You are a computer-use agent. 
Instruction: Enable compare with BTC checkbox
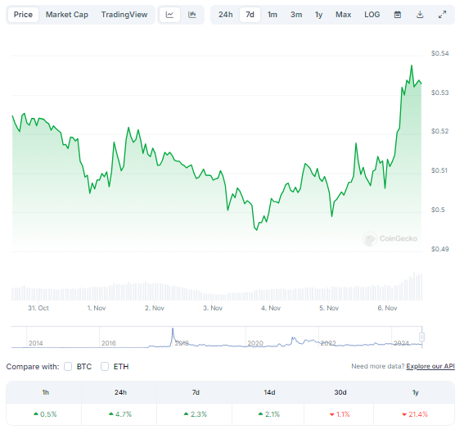coord(68,367)
